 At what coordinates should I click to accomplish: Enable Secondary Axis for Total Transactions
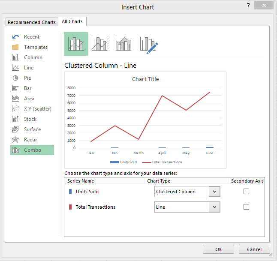246,207
